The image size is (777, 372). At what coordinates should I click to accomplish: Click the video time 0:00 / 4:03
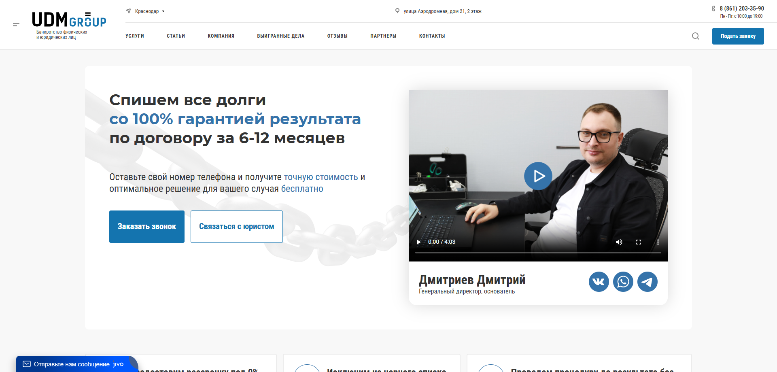(442, 242)
